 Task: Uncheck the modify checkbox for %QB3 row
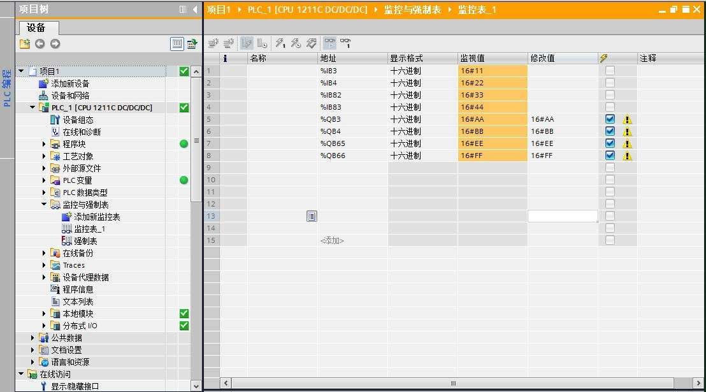click(610, 119)
